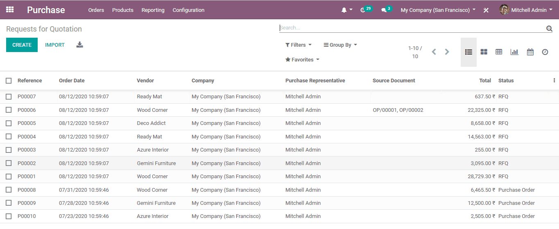This screenshot has width=559, height=229.
Task: Click the Purchase app title
Action: coord(46,10)
